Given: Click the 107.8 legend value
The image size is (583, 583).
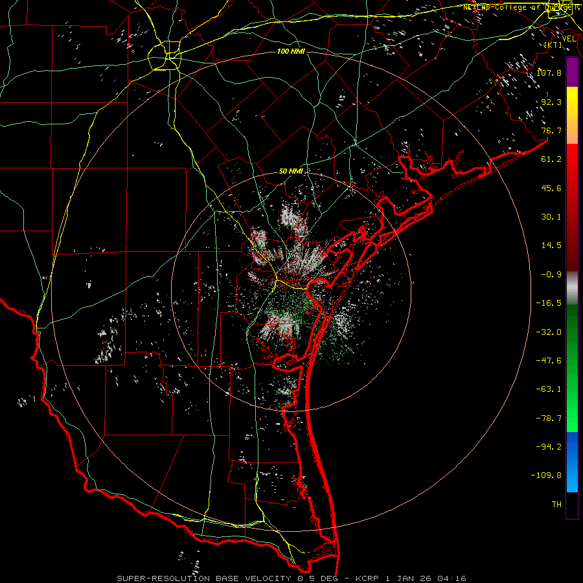Looking at the screenshot, I should tap(549, 73).
